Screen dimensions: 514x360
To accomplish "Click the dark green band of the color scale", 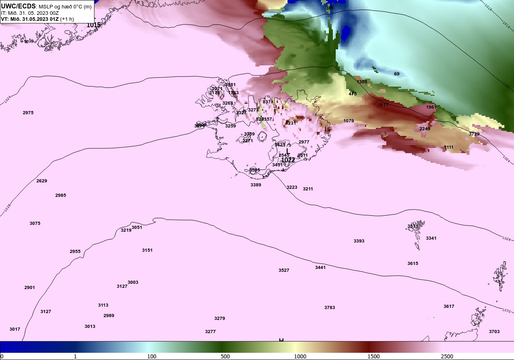I will tap(223, 347).
